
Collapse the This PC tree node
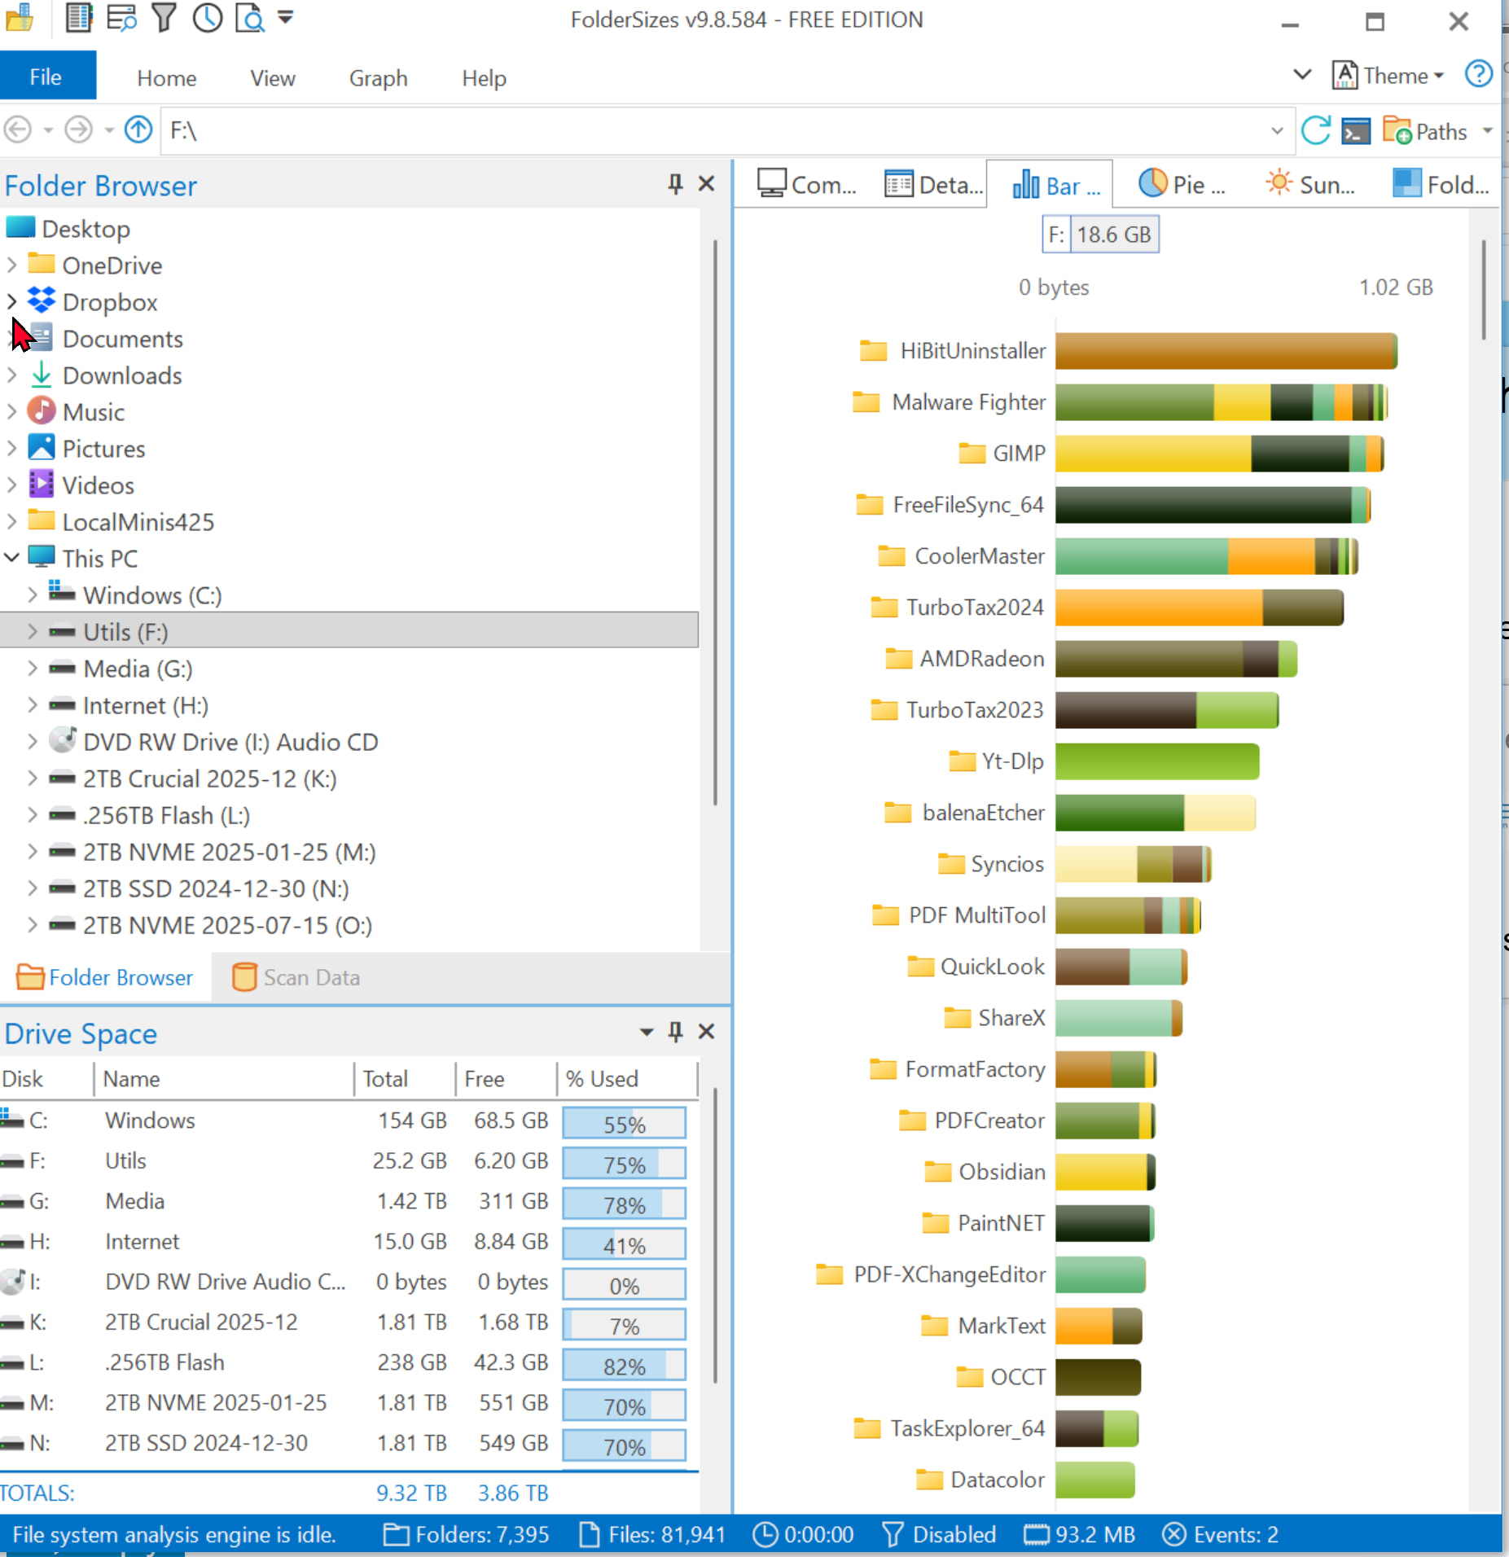click(12, 558)
